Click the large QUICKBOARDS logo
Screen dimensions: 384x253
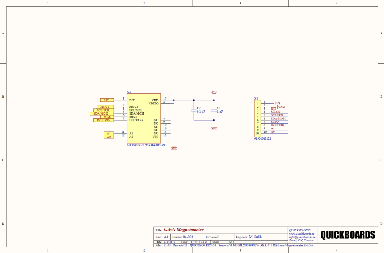pyautogui.click(x=348, y=235)
